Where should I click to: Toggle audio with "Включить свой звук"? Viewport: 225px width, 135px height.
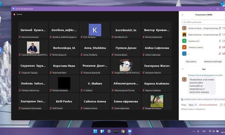point(213,61)
